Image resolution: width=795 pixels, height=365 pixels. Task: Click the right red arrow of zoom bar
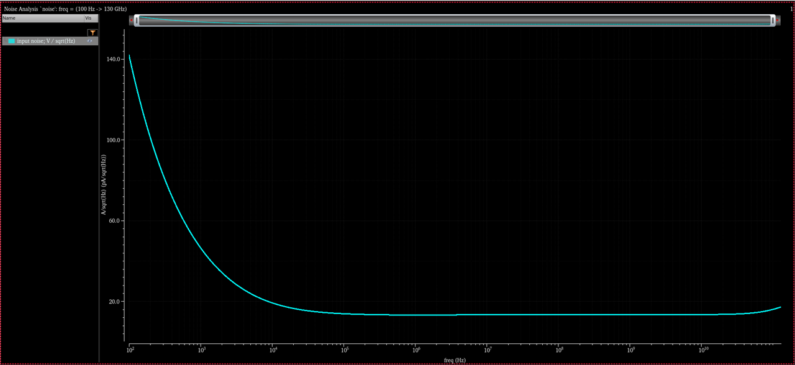[x=778, y=20]
